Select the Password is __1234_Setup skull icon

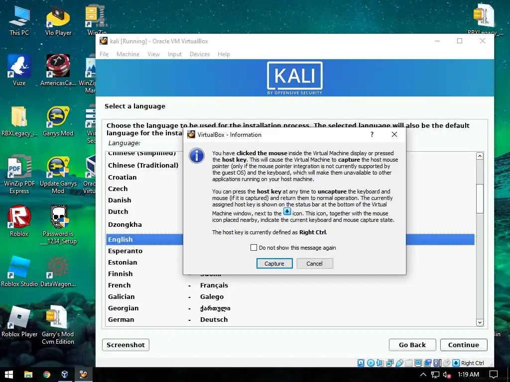tap(59, 224)
